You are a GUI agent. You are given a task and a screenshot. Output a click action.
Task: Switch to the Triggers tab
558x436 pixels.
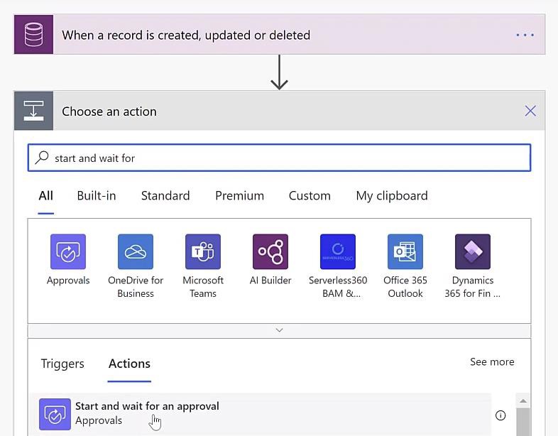[62, 364]
